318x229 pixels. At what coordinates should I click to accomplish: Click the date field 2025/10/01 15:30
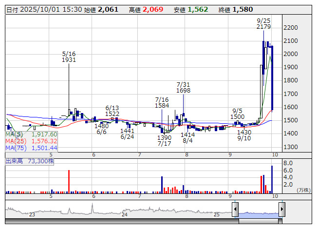click(x=51, y=9)
